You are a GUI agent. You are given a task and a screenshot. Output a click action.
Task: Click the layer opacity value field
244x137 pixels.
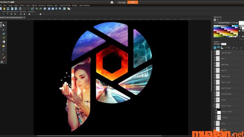(224, 44)
